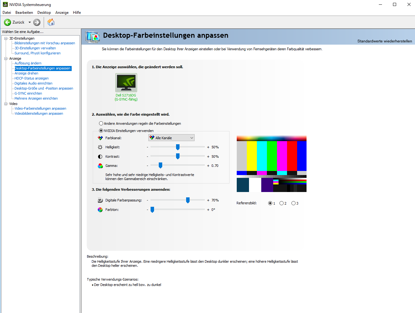Click the Digitale Farbanpassung slider handle

click(x=188, y=200)
